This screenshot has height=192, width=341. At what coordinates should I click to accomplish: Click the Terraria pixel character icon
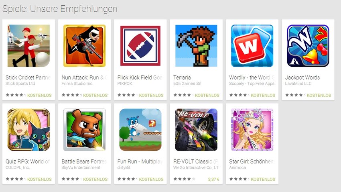click(x=196, y=46)
